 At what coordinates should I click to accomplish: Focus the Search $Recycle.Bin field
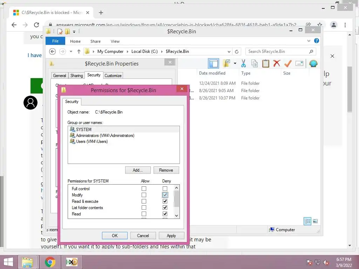point(281,51)
